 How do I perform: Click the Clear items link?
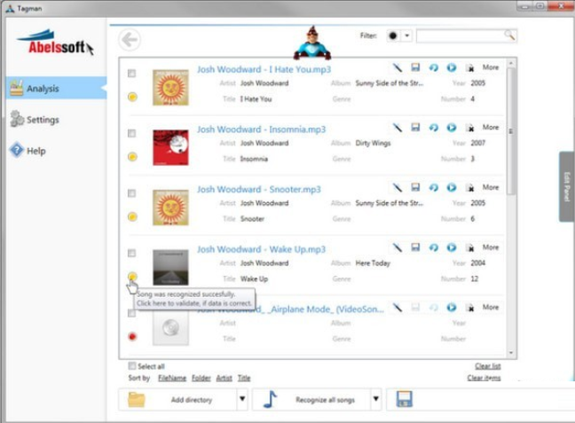[x=484, y=378]
